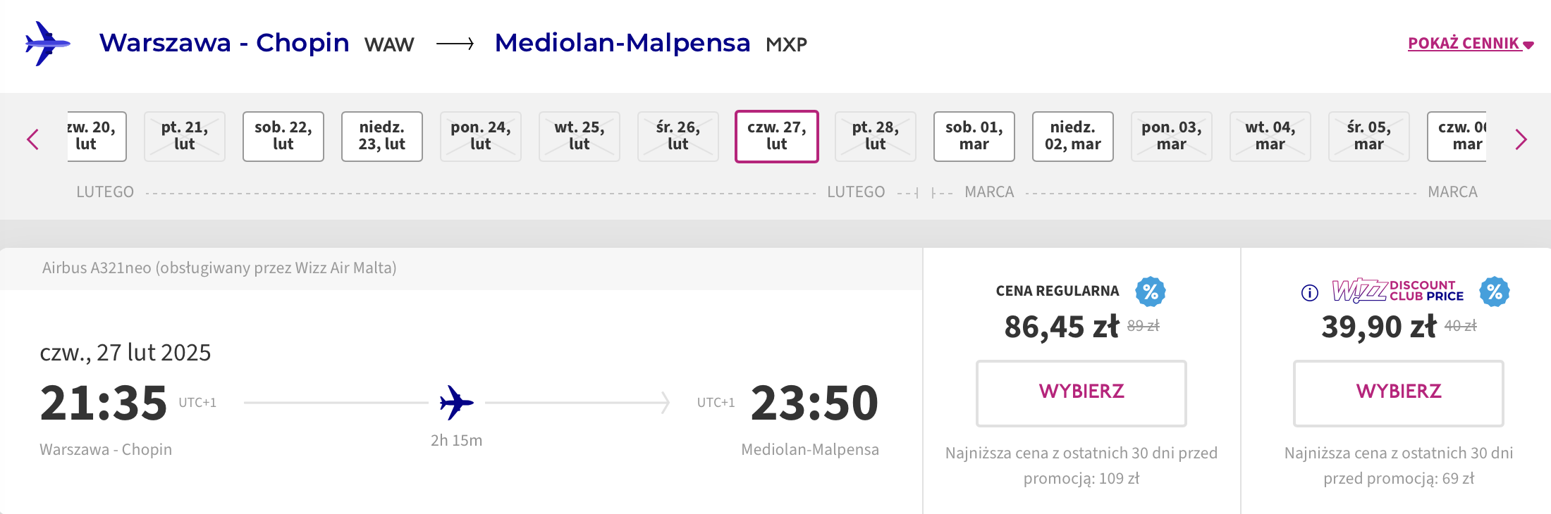
Task: Choose Discount Club price with Wybierz button
Action: coord(1399,393)
